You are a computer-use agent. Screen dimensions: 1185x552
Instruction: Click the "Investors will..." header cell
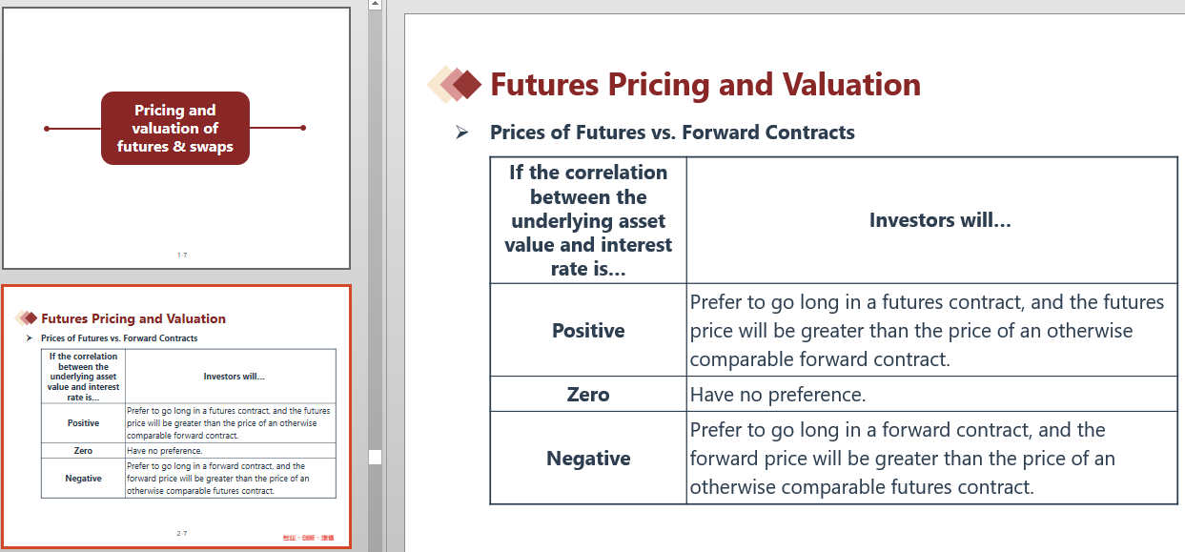pyautogui.click(x=939, y=220)
